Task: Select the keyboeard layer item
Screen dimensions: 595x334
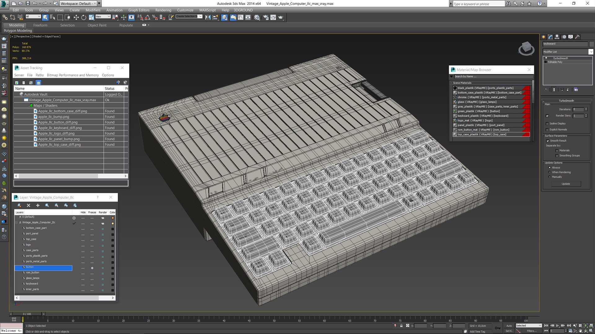Action: pyautogui.click(x=32, y=284)
